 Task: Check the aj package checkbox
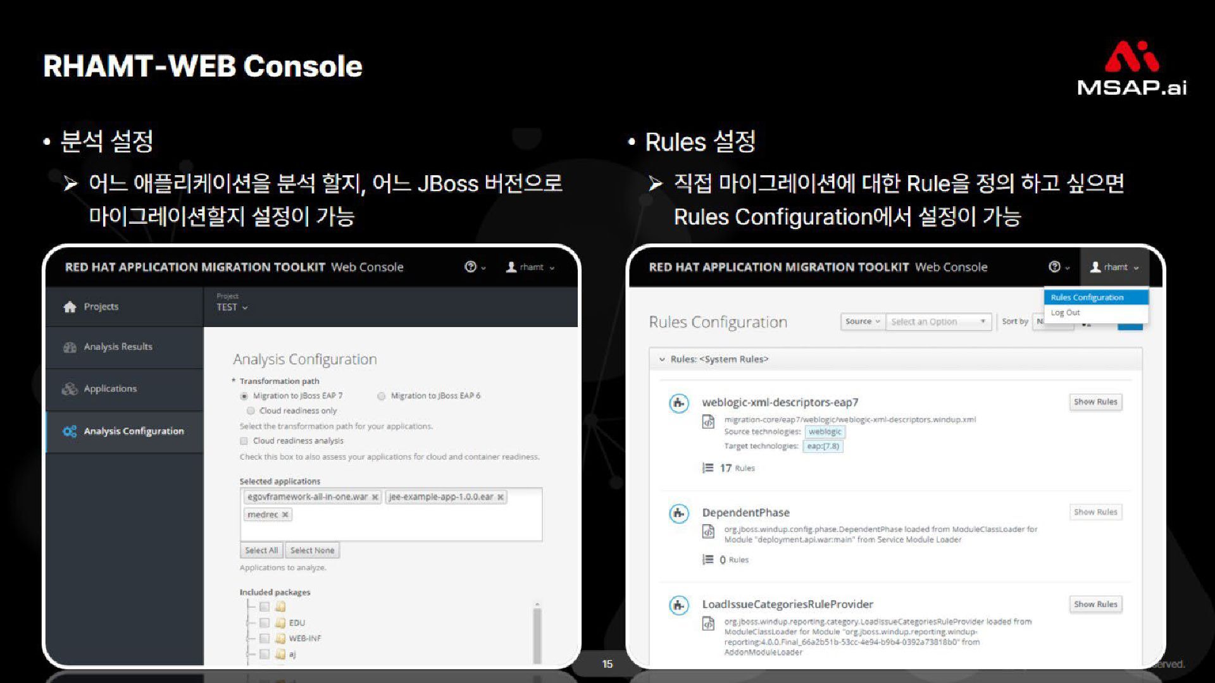(265, 654)
